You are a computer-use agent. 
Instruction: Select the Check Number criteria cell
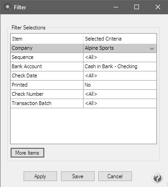pos(120,94)
